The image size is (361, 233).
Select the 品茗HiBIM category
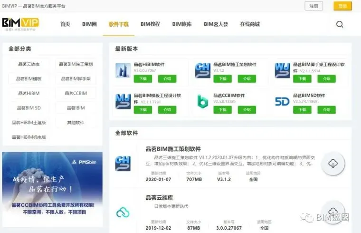(x=29, y=93)
